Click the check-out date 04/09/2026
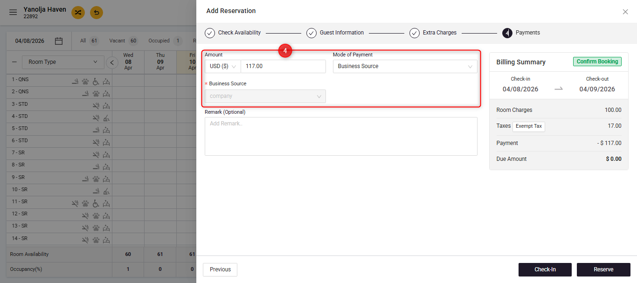This screenshot has height=283, width=637. 597,89
